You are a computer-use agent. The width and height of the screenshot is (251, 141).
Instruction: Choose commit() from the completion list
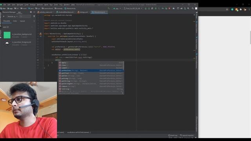pos(91,68)
